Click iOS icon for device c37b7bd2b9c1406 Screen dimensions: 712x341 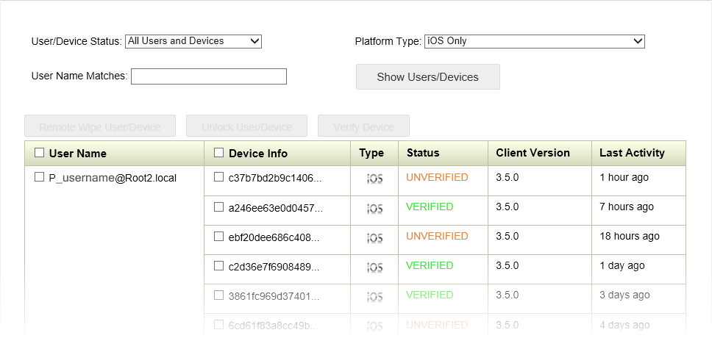pyautogui.click(x=374, y=179)
